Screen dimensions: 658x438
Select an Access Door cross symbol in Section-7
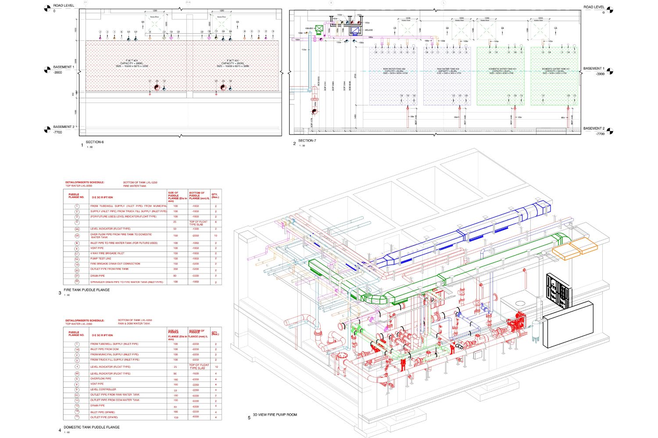tap(407, 30)
